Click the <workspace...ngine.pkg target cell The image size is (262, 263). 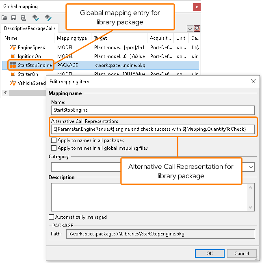coord(120,65)
